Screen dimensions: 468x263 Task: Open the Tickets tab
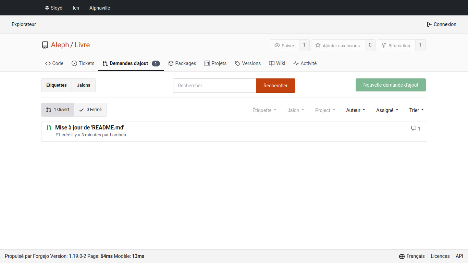(83, 63)
